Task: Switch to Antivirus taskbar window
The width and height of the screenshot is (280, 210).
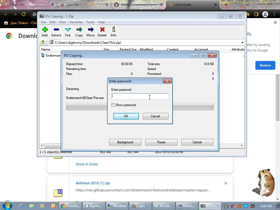Action: pyautogui.click(x=187, y=206)
